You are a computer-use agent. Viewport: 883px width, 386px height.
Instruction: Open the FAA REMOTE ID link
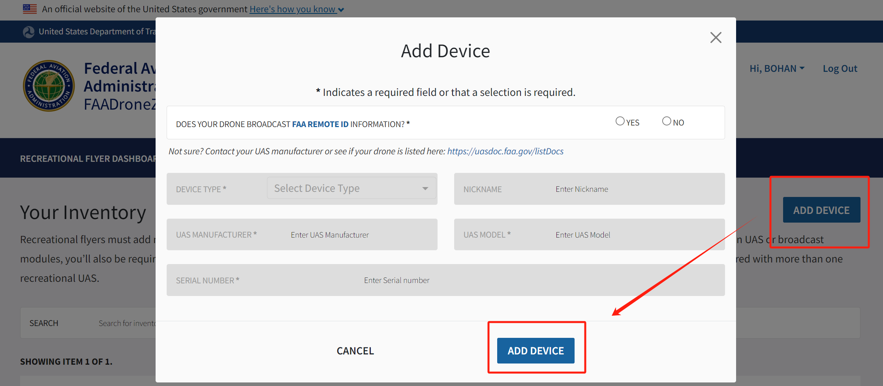tap(320, 124)
